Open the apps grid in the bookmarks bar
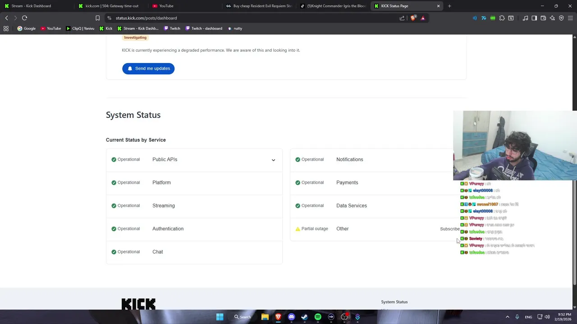This screenshot has width=577, height=324. pyautogui.click(x=6, y=28)
